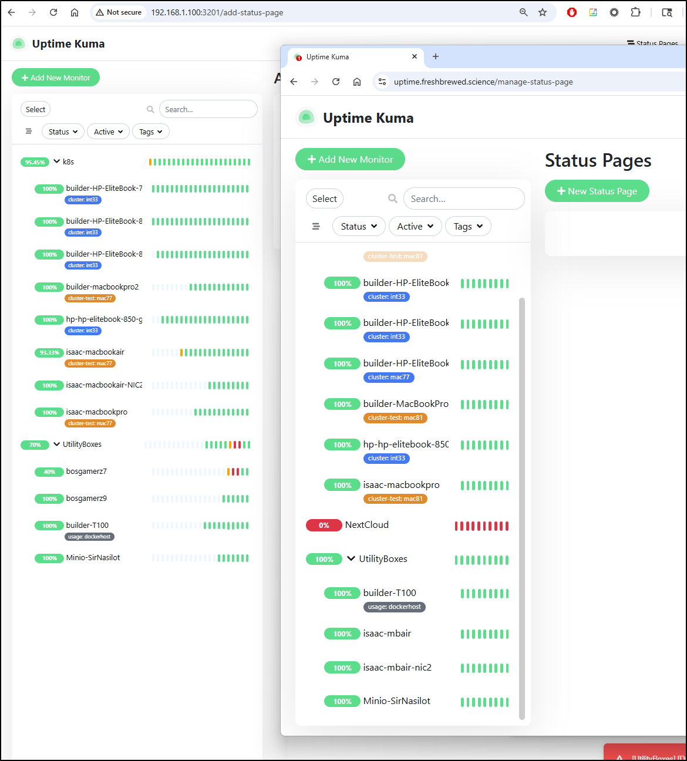Click the cluster: mac77 tag in front window

click(x=389, y=377)
